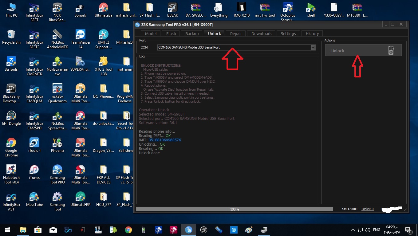Select the Phoenix desktop icon
Viewport: 418px width, 236px height.
tap(57, 145)
